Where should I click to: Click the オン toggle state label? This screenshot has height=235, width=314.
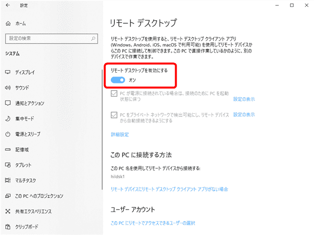tap(132, 80)
